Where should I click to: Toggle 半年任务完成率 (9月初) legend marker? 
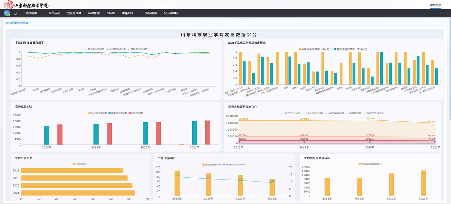(x=300, y=49)
